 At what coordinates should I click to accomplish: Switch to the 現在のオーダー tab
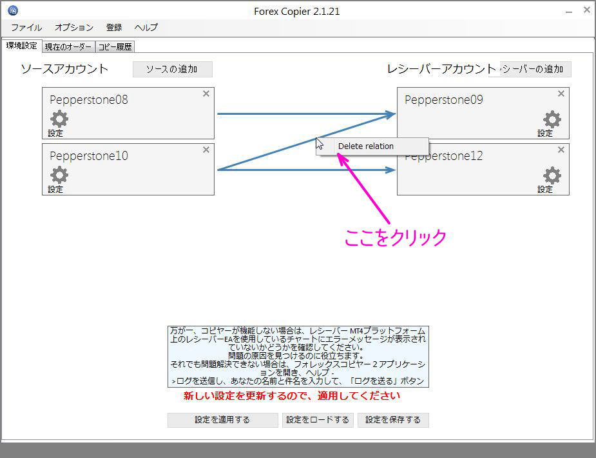[x=68, y=46]
